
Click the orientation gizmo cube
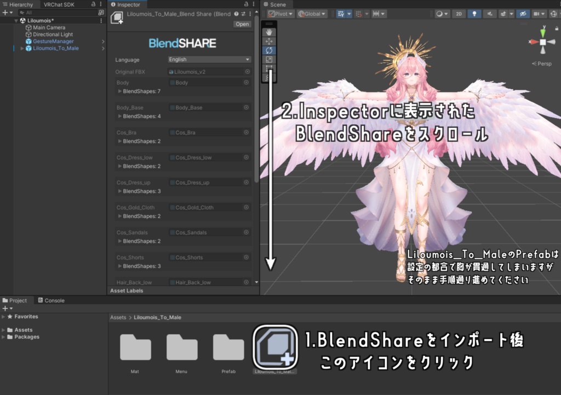pos(543,42)
